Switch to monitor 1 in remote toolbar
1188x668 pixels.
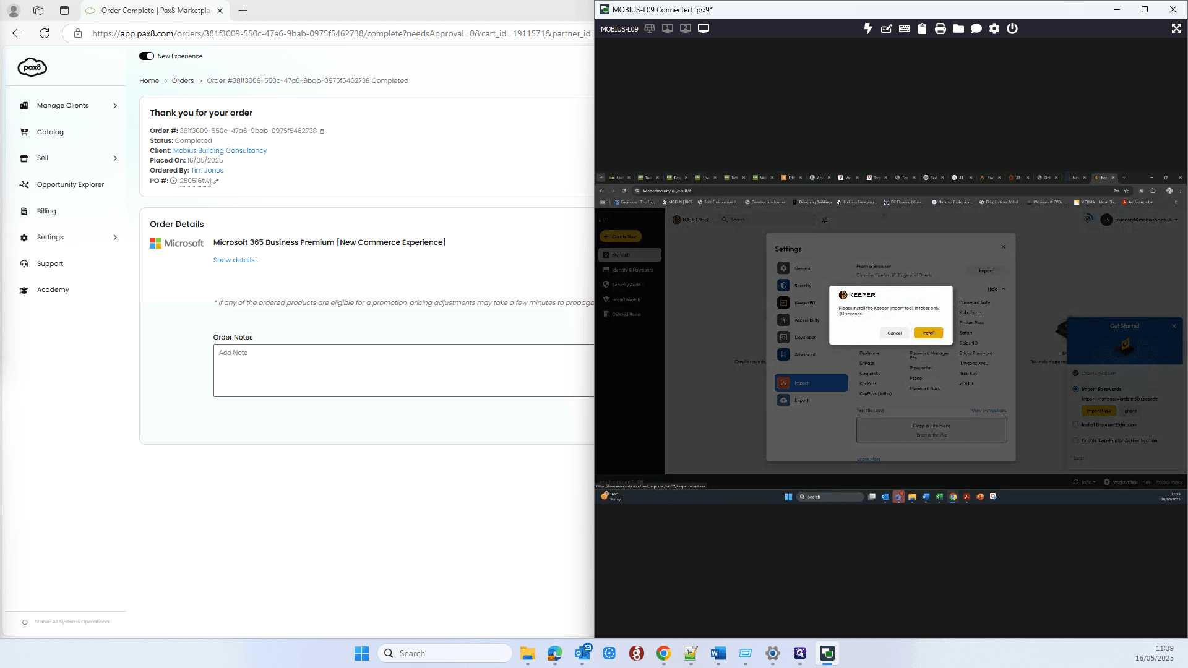pyautogui.click(x=668, y=28)
